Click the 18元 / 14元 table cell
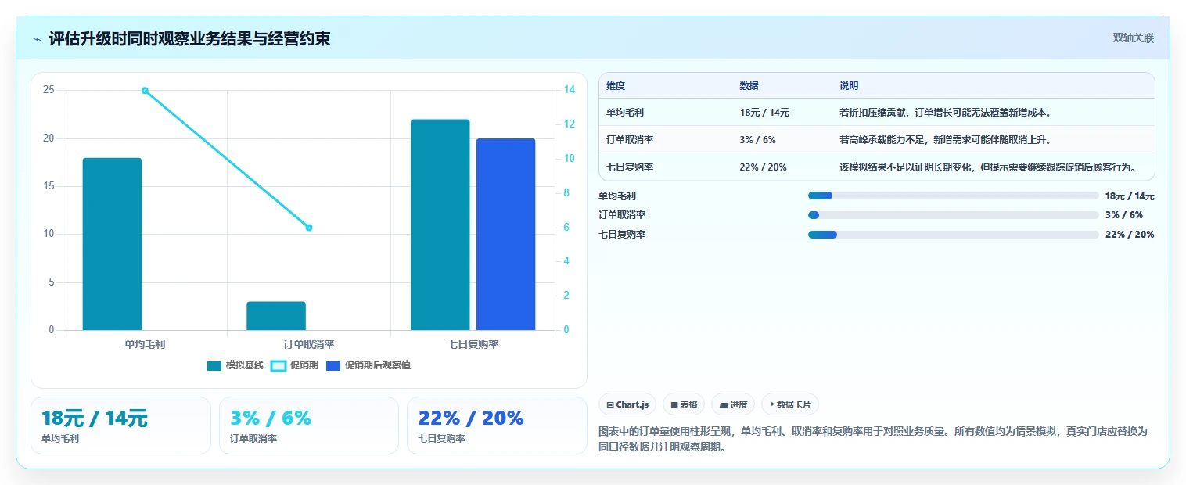Viewport: 1186px width, 485px height. click(x=764, y=112)
